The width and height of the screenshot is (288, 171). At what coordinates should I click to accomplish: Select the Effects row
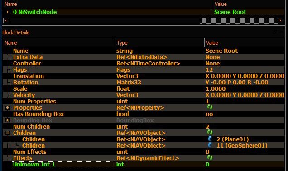click(x=144, y=158)
